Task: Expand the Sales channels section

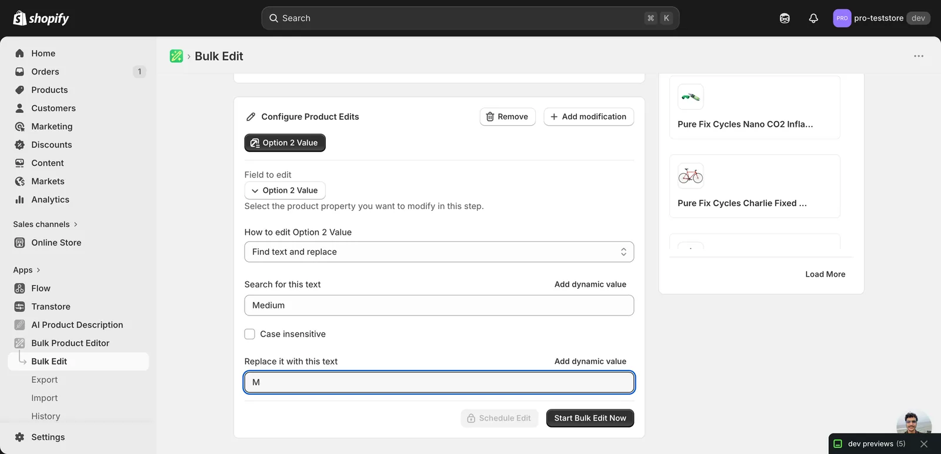Action: [45, 224]
